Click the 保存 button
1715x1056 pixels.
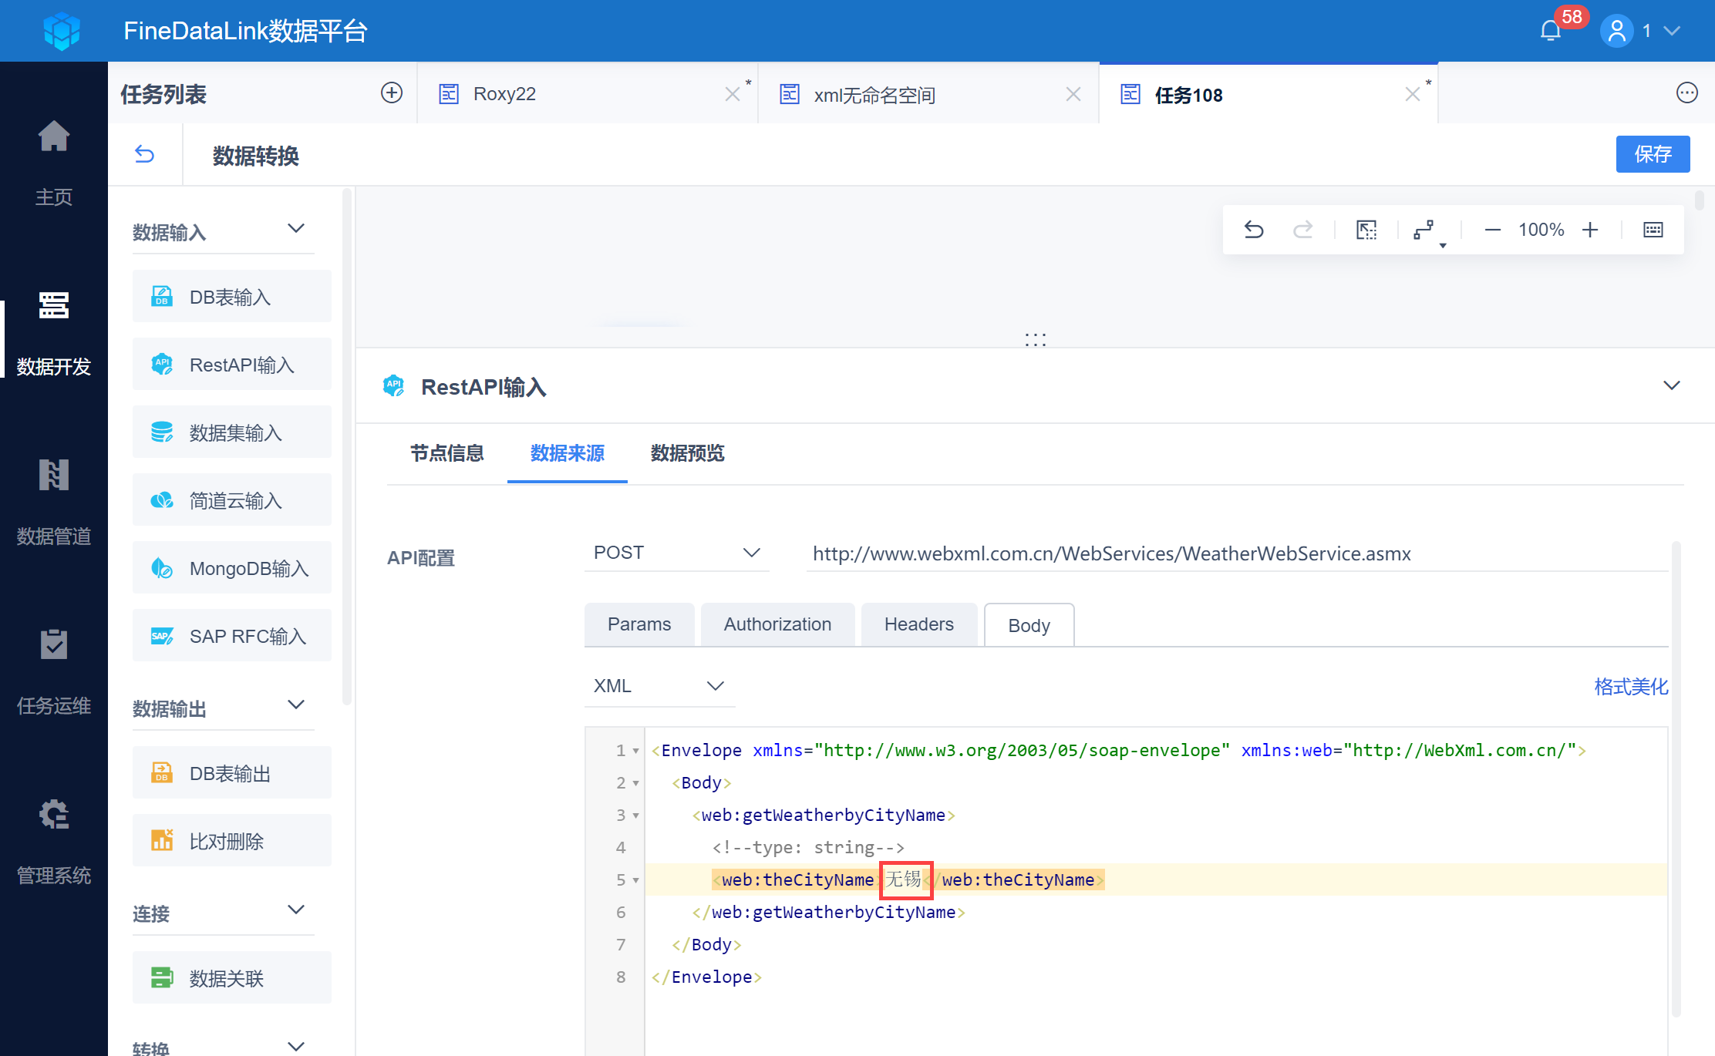[1653, 154]
